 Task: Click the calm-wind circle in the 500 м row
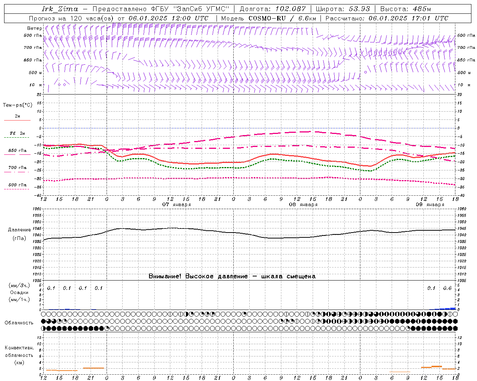point(366,72)
